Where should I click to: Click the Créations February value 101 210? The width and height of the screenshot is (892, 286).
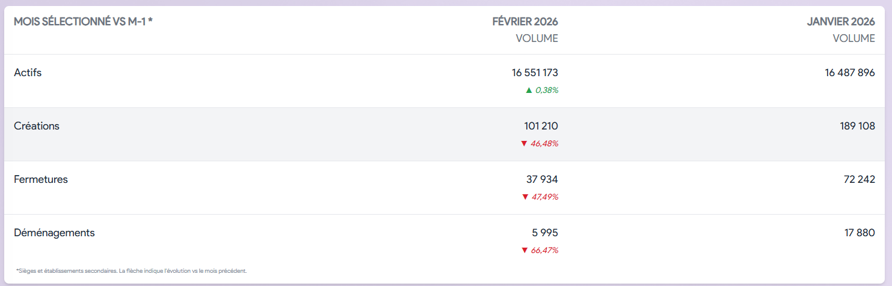[x=541, y=126]
